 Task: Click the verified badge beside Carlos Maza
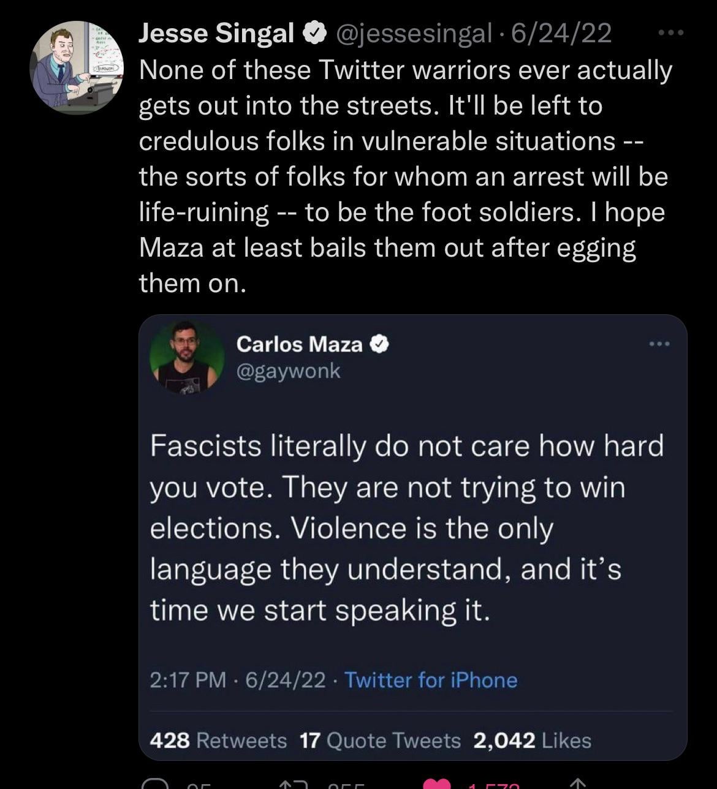click(379, 345)
